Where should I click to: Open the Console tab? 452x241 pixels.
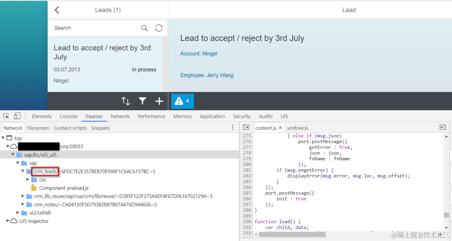(x=69, y=116)
